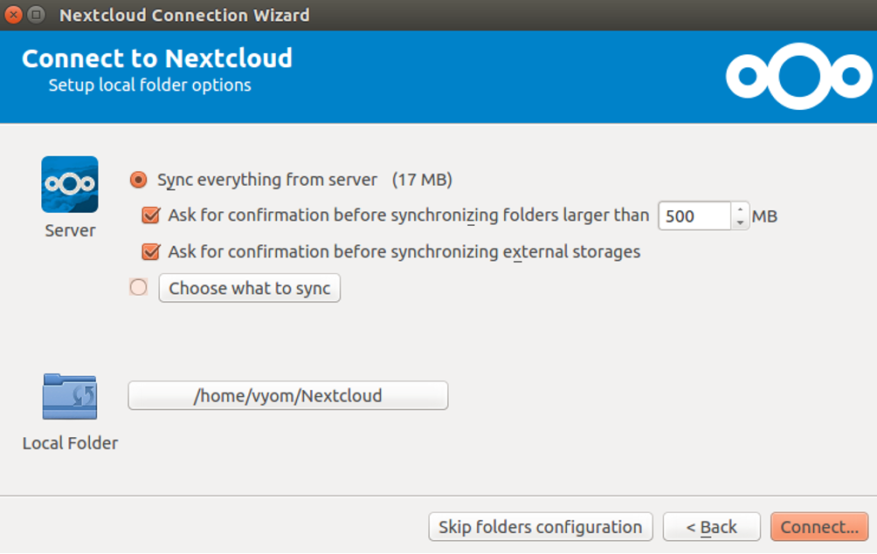This screenshot has width=877, height=554.
Task: Increase the folder size limit with the up arrow
Action: point(740,209)
